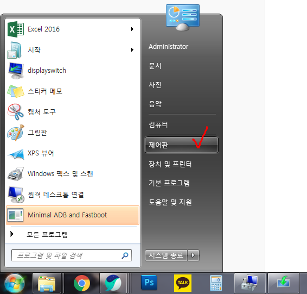This screenshot has width=307, height=294.
Task: Open the 음악 folder
Action: (155, 104)
